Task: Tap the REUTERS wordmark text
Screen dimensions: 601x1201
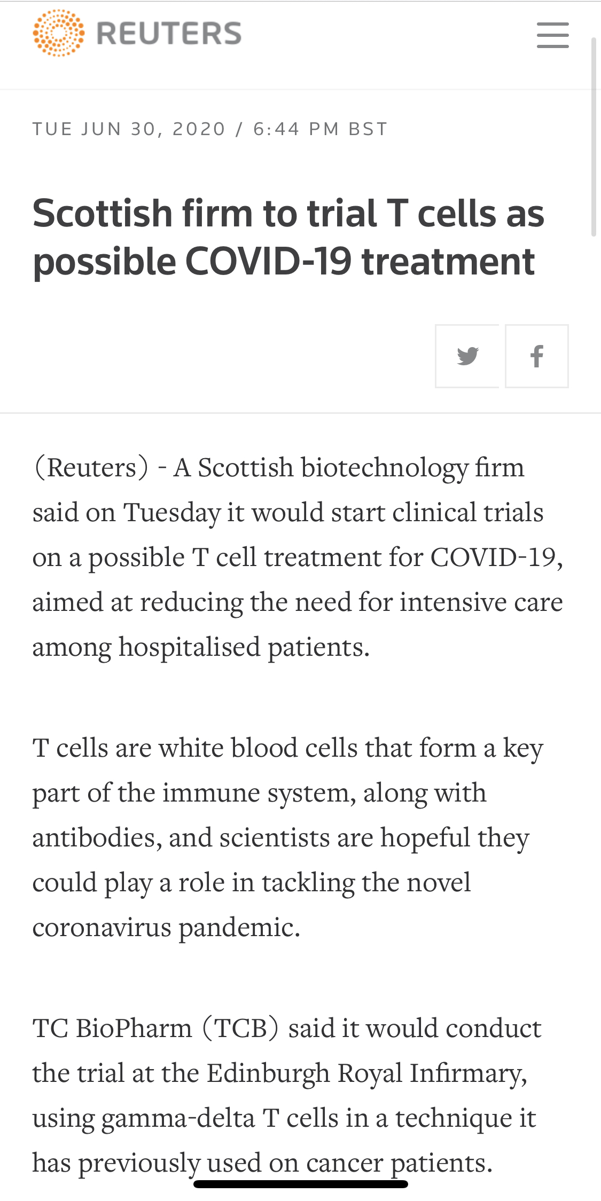Action: [x=169, y=34]
